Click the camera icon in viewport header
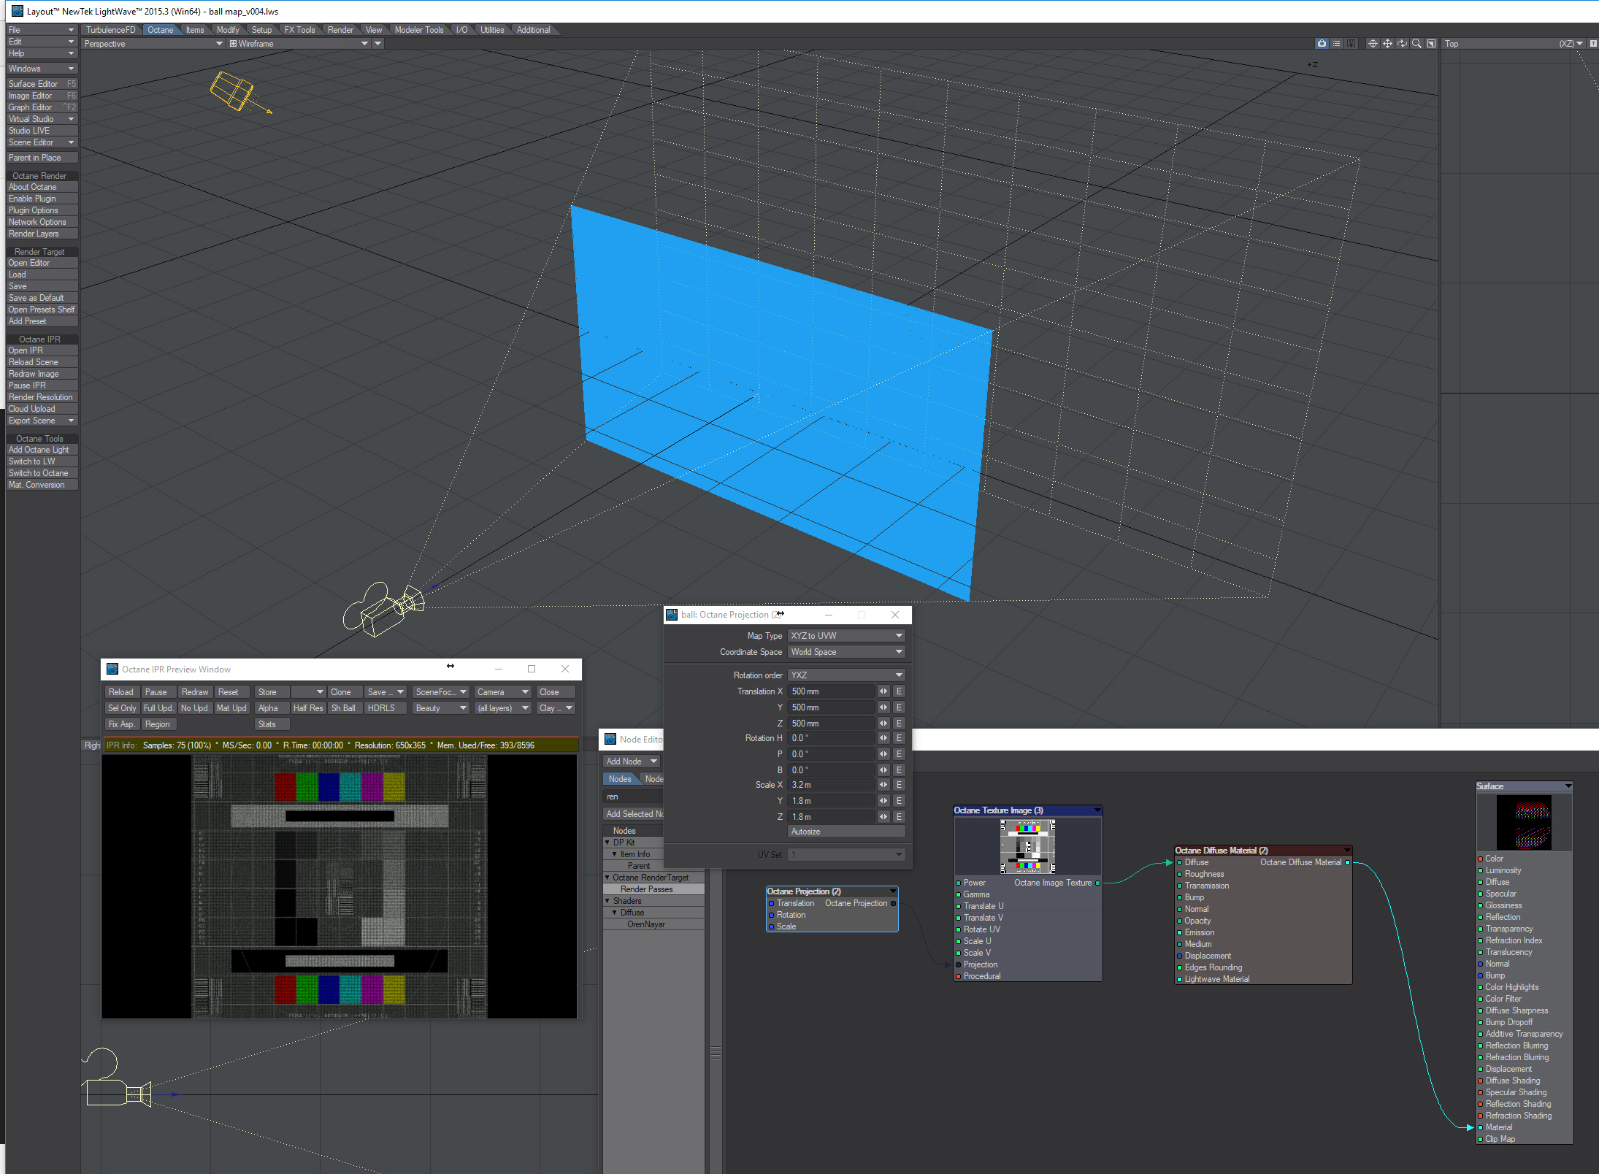Image resolution: width=1599 pixels, height=1174 pixels. (x=1322, y=44)
